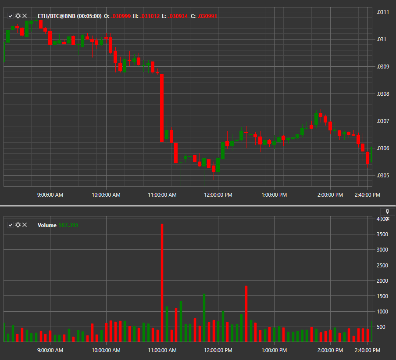Pin the Volume chart pane
This screenshot has height=360, width=396.
[x=387, y=212]
